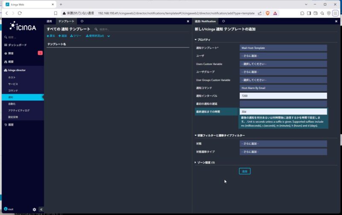Screen dimensions: 342x215
Task: Select the 追加: Notification tab
Action: [x=205, y=21]
